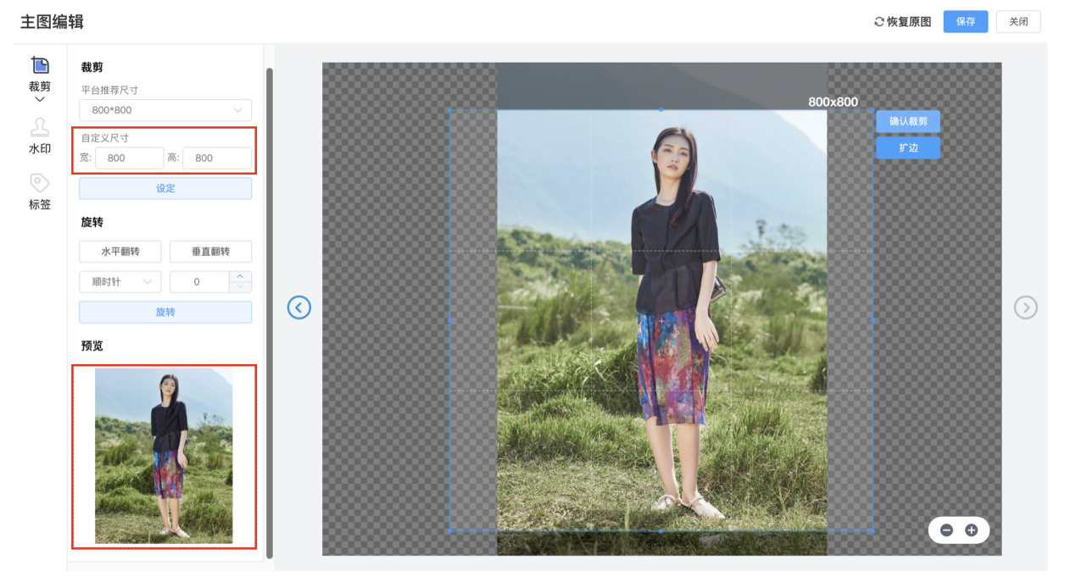Confirm crop with 确认裁剪 button

click(x=908, y=121)
